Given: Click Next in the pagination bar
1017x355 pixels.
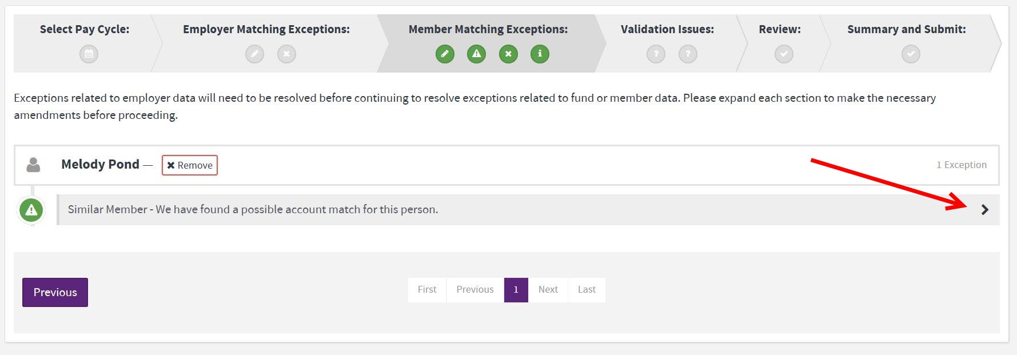Looking at the screenshot, I should pos(548,290).
